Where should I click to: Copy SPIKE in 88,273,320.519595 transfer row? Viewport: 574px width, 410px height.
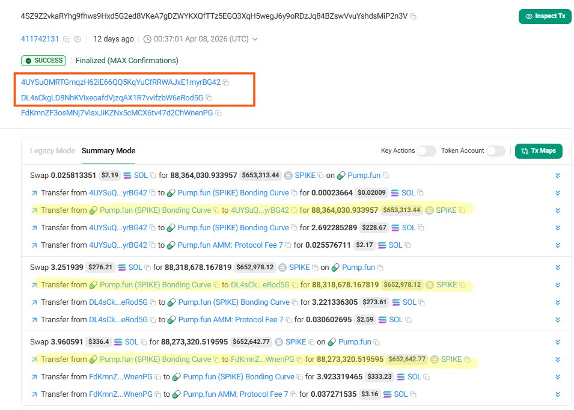point(468,360)
